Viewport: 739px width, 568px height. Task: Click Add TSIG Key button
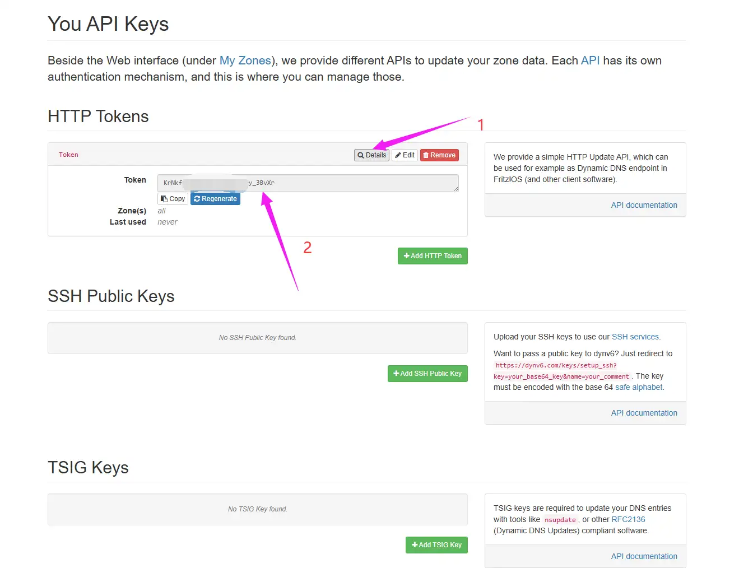coord(436,545)
